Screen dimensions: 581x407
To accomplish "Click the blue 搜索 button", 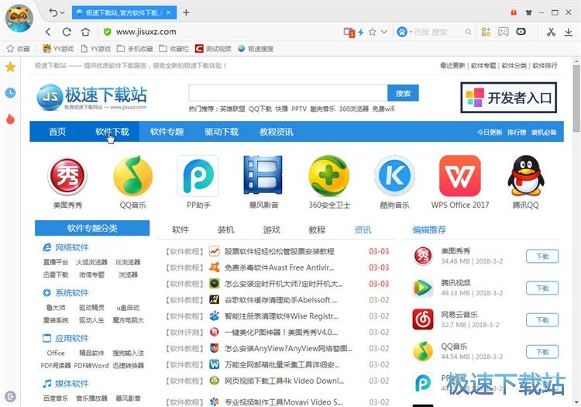I will [x=403, y=93].
